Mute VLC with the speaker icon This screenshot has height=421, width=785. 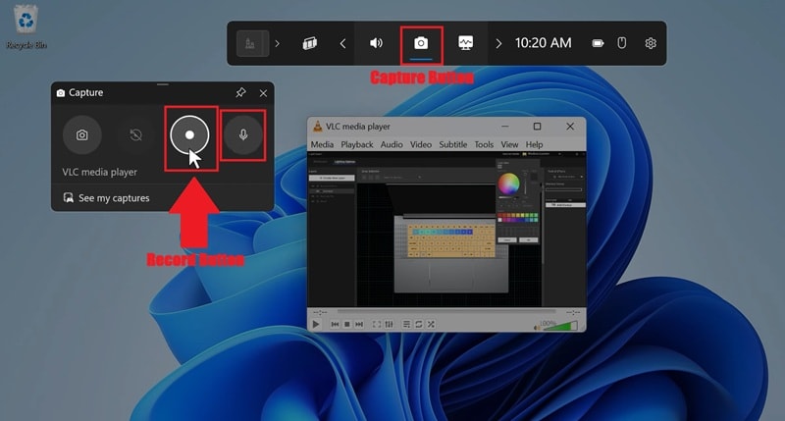(x=537, y=328)
